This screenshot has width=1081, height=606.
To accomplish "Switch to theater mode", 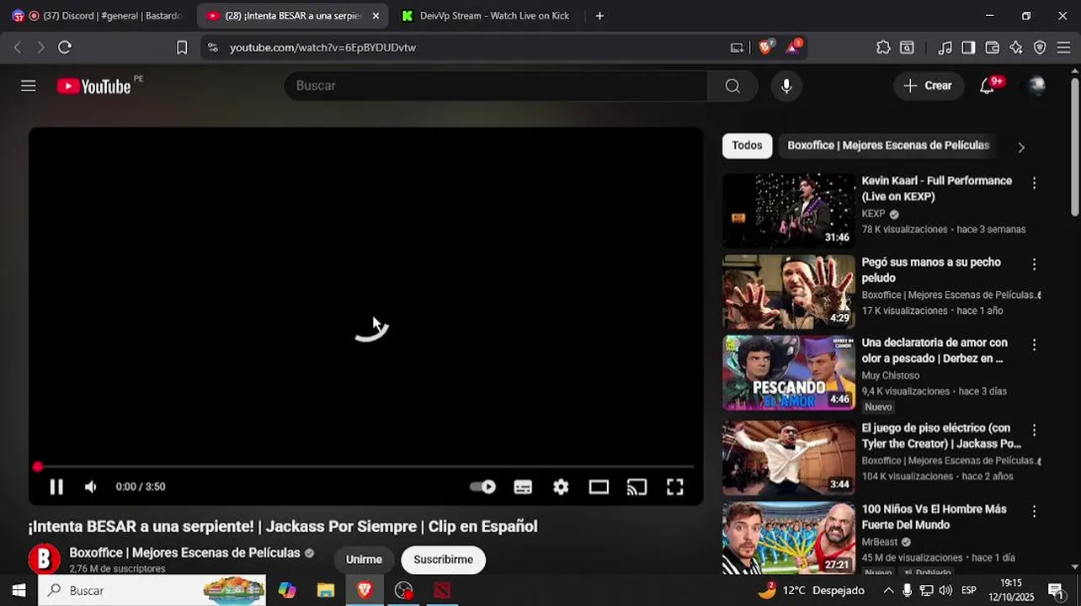I will point(599,486).
